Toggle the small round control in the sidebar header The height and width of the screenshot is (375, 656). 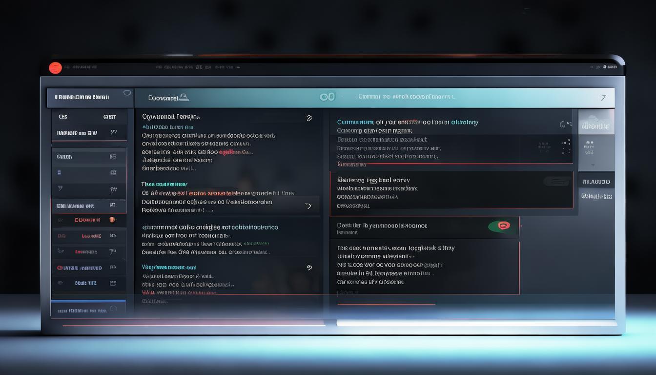(x=127, y=93)
